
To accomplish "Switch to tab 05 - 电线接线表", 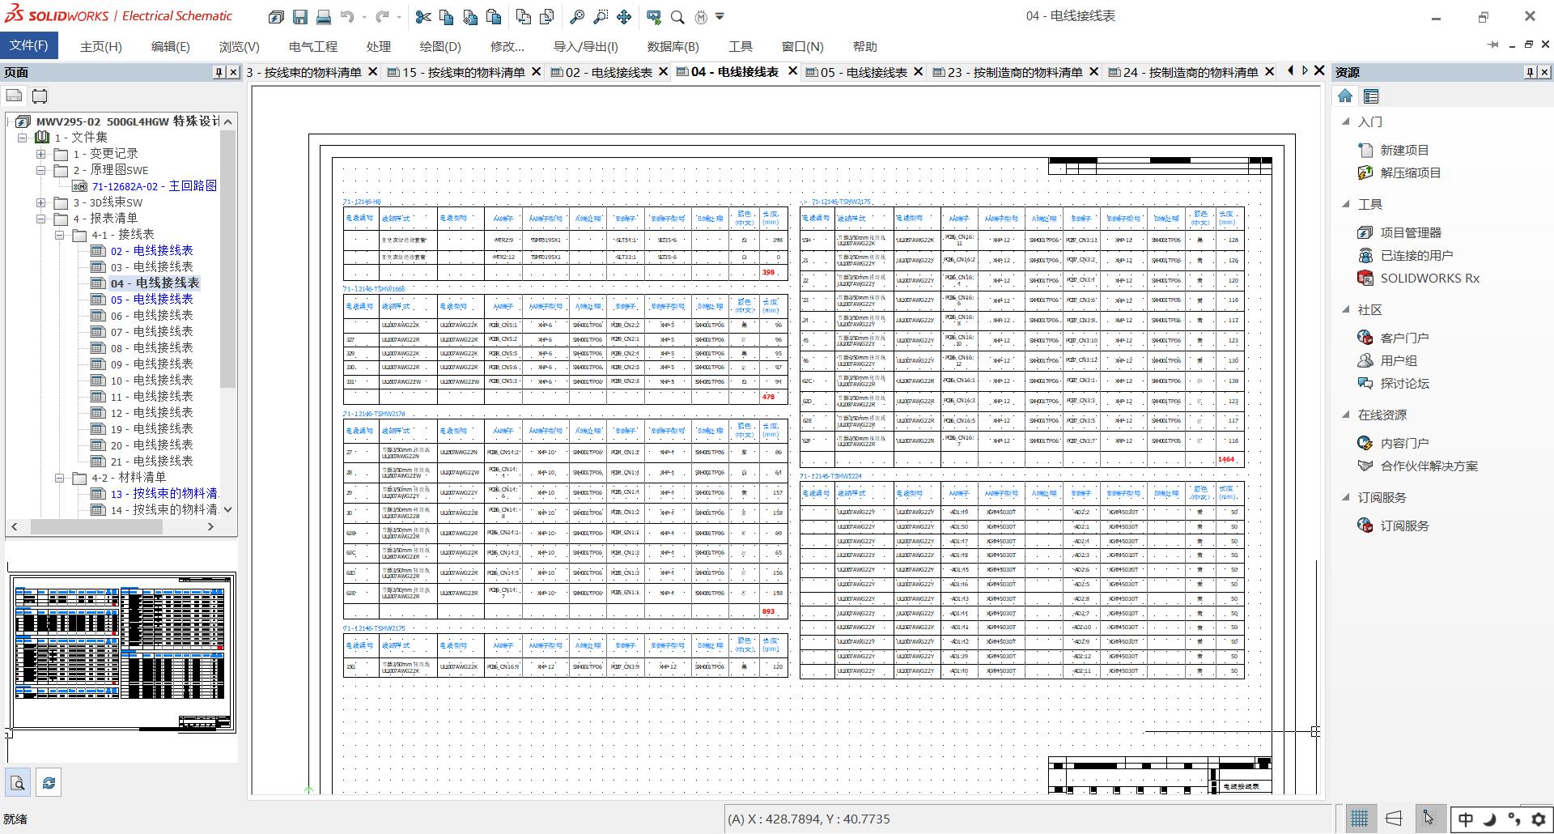I will 863,72.
